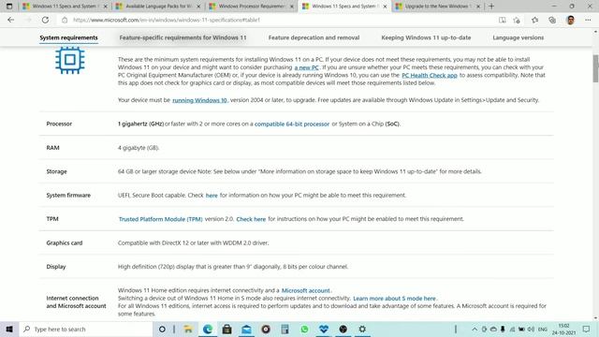Viewport: 599px width, 337px height.
Task: Open a new browser tab
Action: click(x=491, y=7)
